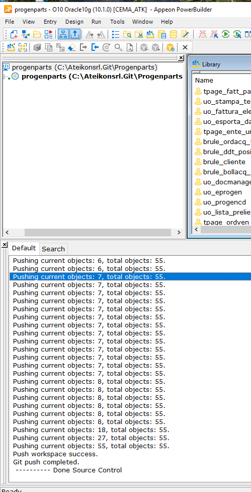Select the 'Git push completed.' output line
This screenshot has width=251, height=492.
click(x=46, y=462)
